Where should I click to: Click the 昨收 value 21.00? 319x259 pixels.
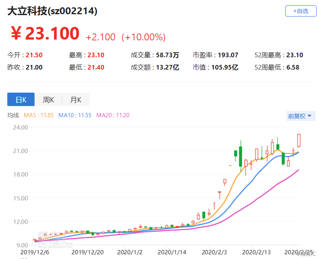pos(34,67)
